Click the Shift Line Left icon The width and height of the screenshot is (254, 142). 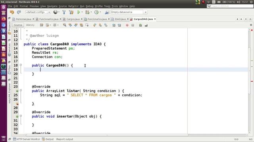click(114, 25)
